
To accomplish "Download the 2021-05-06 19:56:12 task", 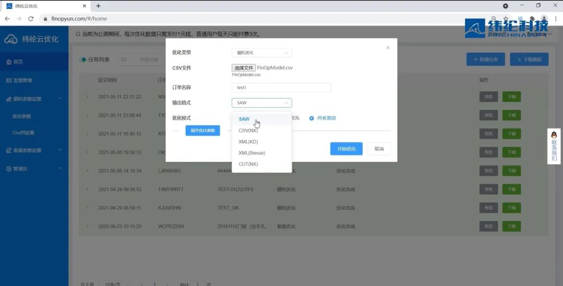I will point(511,152).
